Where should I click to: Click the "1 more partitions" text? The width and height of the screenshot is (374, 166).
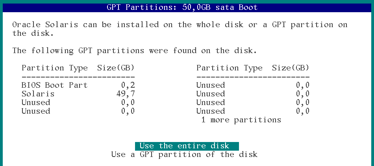241,120
